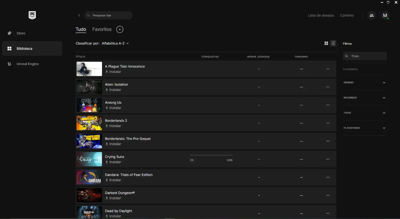Viewport: 400px width, 219px height.
Task: Open Darkest Dungeon options menu
Action: click(328, 195)
